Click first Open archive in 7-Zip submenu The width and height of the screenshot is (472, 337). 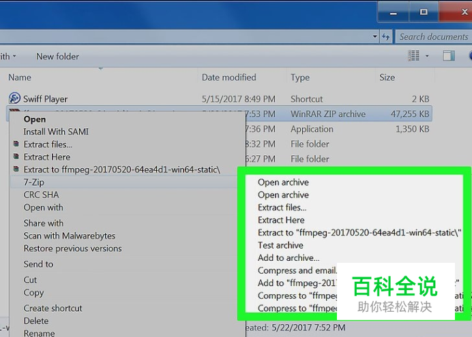coord(283,182)
